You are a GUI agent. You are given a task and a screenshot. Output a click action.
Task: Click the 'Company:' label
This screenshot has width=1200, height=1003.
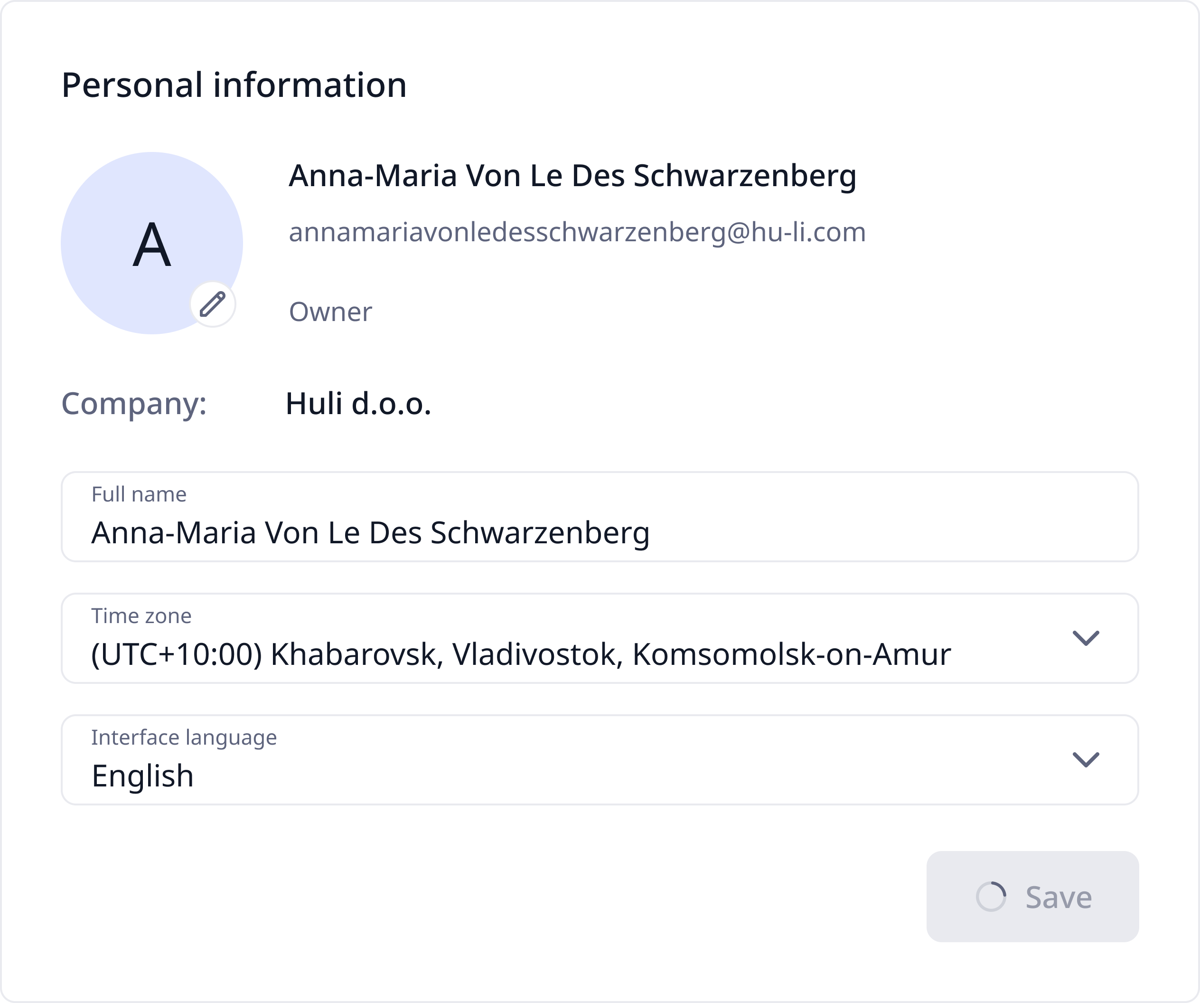pyautogui.click(x=134, y=404)
